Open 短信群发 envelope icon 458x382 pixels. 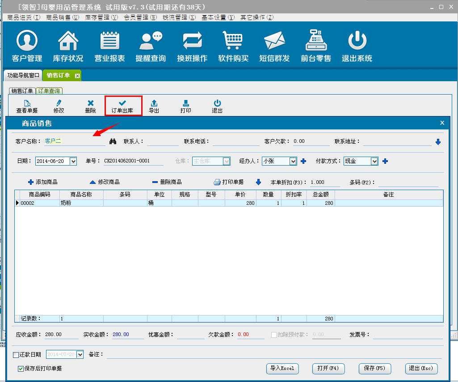point(274,46)
